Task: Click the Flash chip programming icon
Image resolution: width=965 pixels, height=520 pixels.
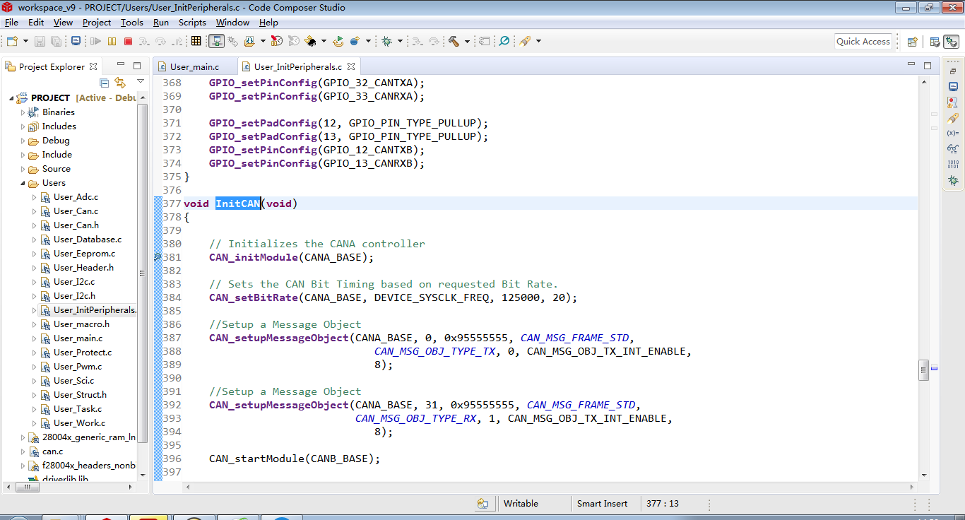Action: (310, 41)
